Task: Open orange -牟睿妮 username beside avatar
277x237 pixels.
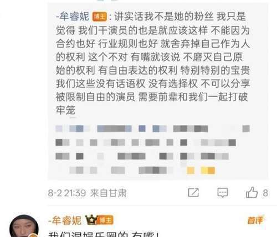Action: tap(65, 220)
